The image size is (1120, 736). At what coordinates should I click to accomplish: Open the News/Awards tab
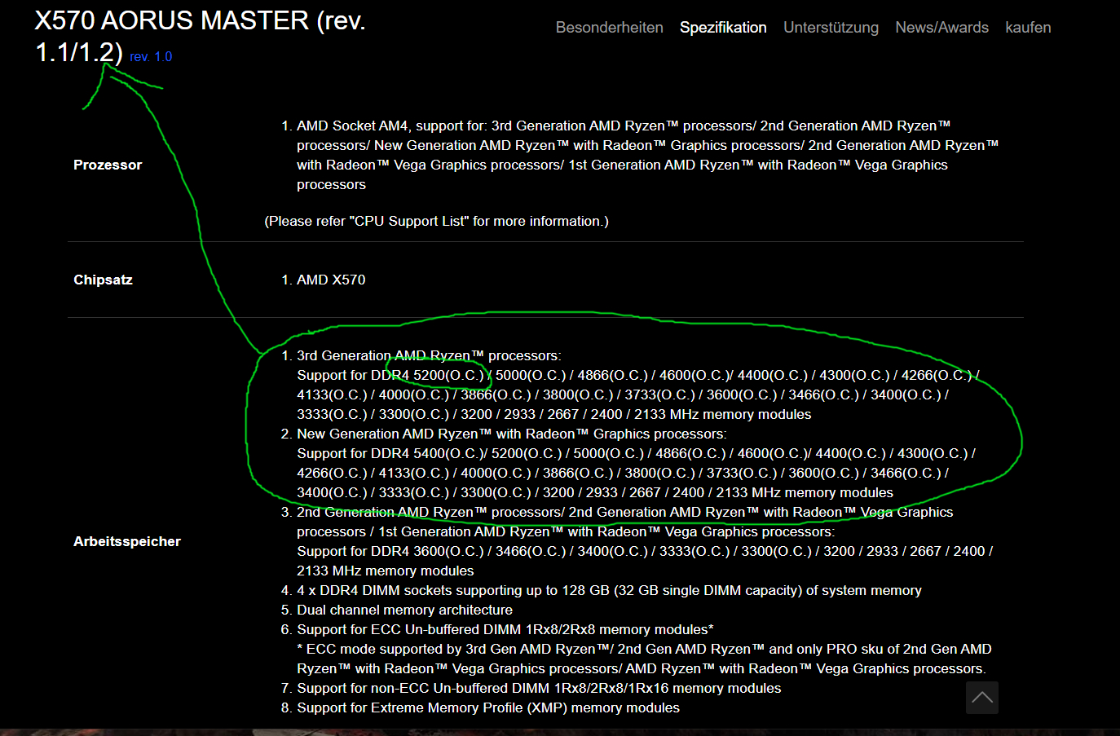[x=941, y=28]
